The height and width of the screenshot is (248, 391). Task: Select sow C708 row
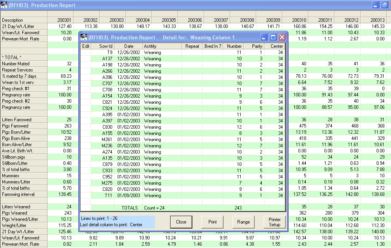click(183, 90)
